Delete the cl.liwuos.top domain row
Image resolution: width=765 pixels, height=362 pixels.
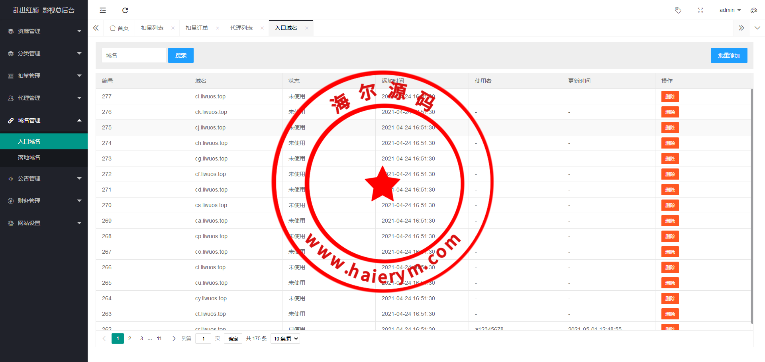click(670, 96)
